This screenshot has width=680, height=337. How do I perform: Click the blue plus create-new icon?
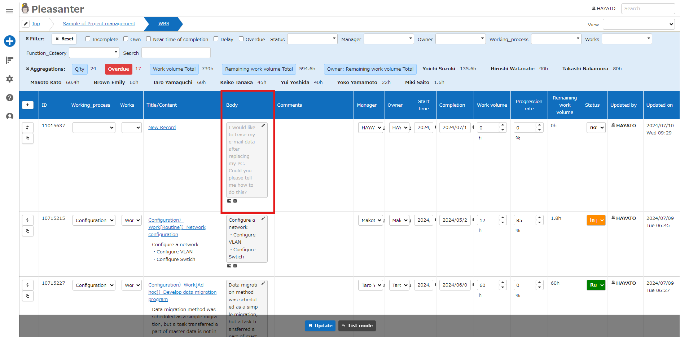click(x=10, y=41)
